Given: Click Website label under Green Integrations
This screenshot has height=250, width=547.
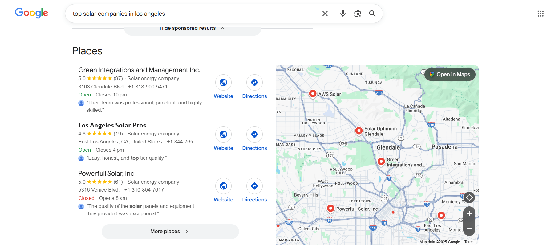Looking at the screenshot, I should (x=224, y=96).
